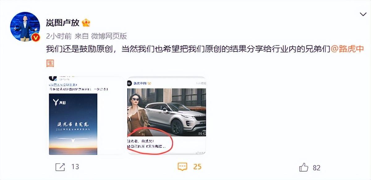Screen dimensions: 371x180
Task: Click the repost count 13
Action: pos(75,167)
